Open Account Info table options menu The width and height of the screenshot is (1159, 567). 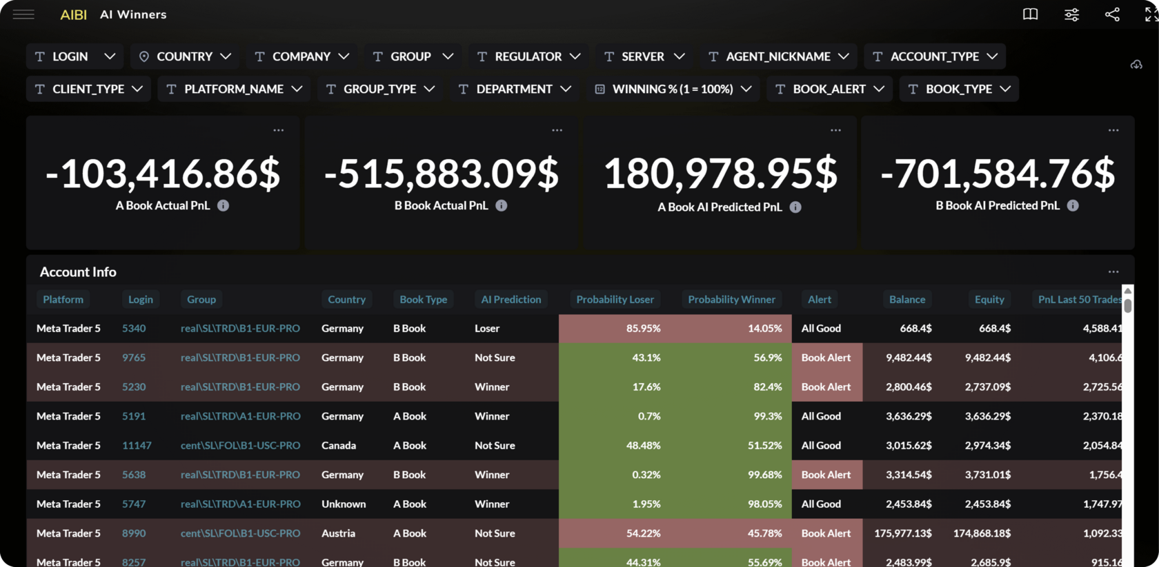point(1113,272)
